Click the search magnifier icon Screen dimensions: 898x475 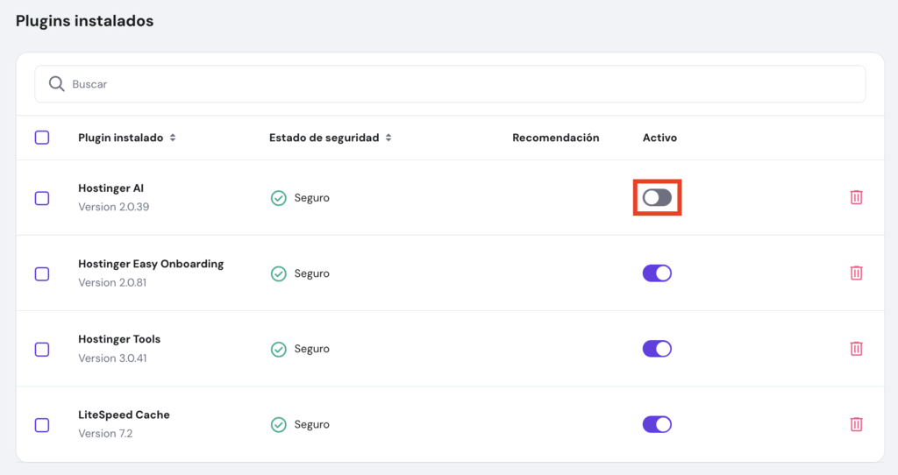click(57, 84)
